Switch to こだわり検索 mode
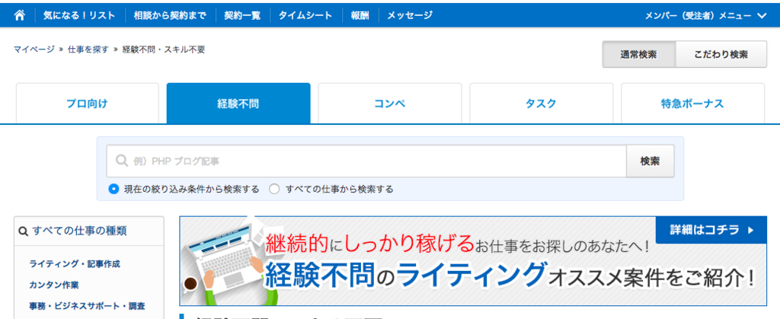This screenshot has width=780, height=319. 721,55
